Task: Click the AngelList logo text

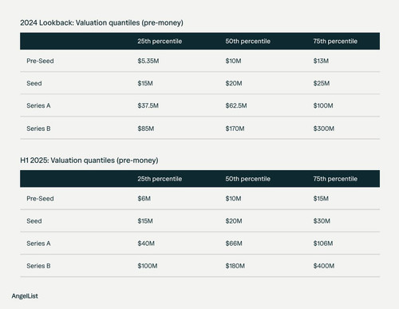Action: 25,296
